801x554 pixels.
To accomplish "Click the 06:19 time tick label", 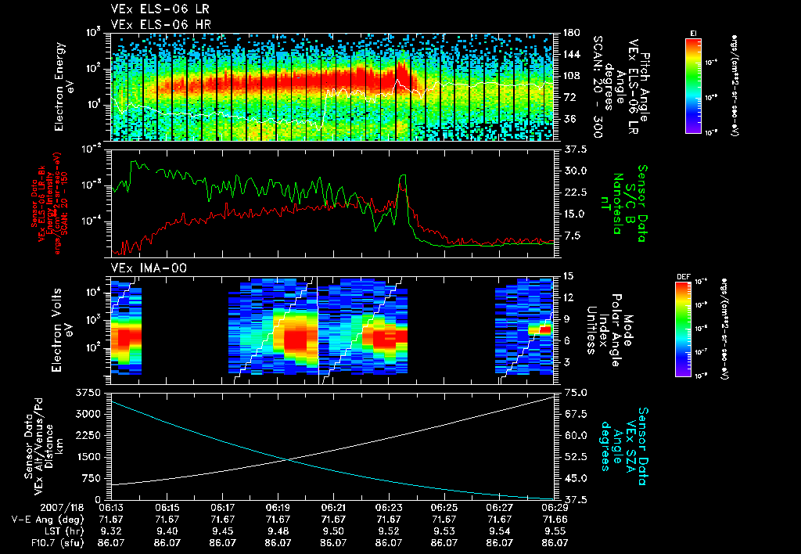I will click(x=278, y=508).
